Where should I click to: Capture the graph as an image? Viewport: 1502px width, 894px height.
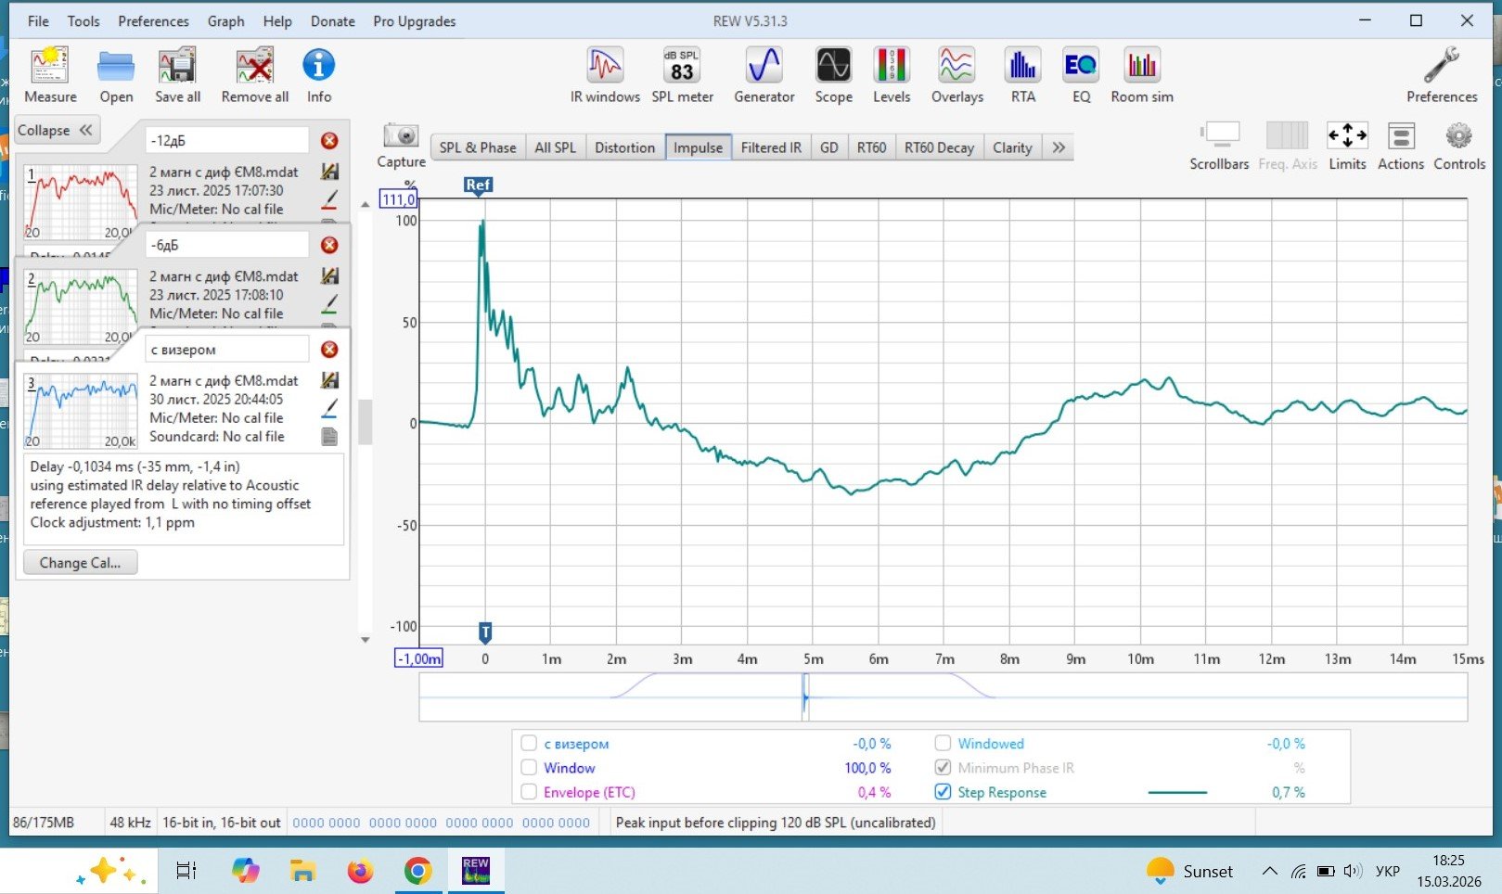point(401,146)
